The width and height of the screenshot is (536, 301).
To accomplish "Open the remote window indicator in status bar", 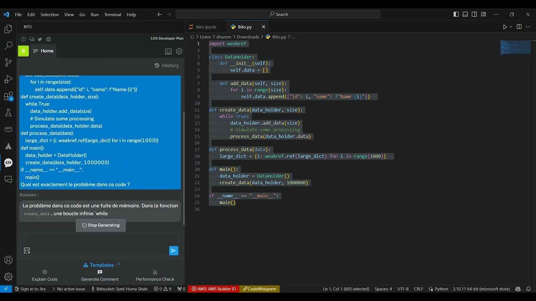I will pos(6,289).
